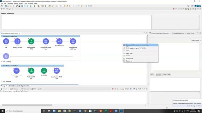Toggle breakpoint dot on Flow Reference component

point(57,39)
